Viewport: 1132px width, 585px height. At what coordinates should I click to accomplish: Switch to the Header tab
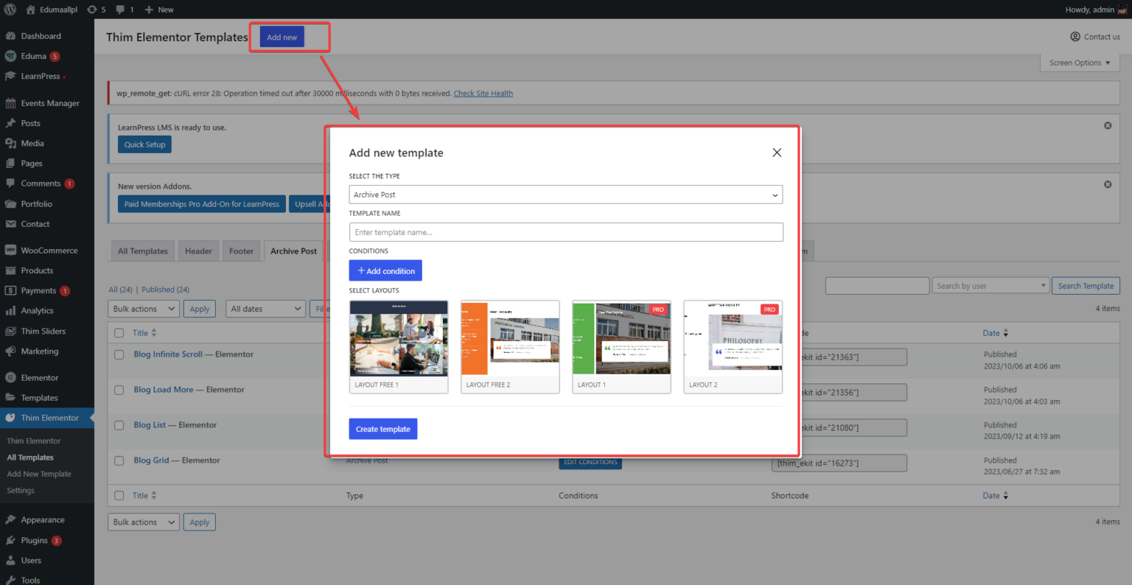coord(198,251)
